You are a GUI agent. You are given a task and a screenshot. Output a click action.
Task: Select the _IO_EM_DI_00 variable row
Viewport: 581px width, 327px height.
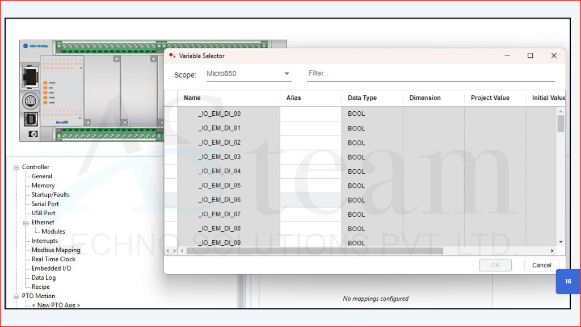[219, 114]
